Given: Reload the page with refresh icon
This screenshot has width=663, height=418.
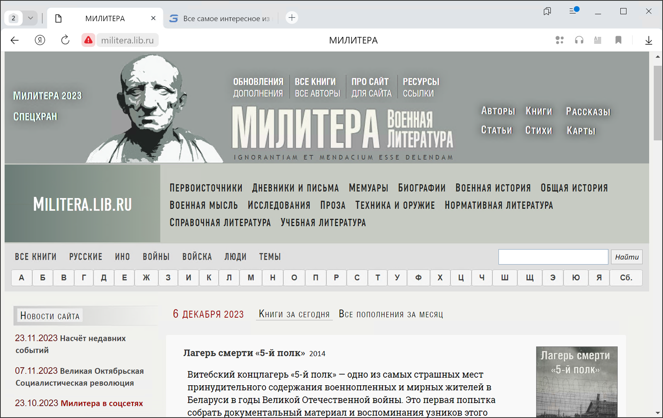Looking at the screenshot, I should (x=65, y=40).
